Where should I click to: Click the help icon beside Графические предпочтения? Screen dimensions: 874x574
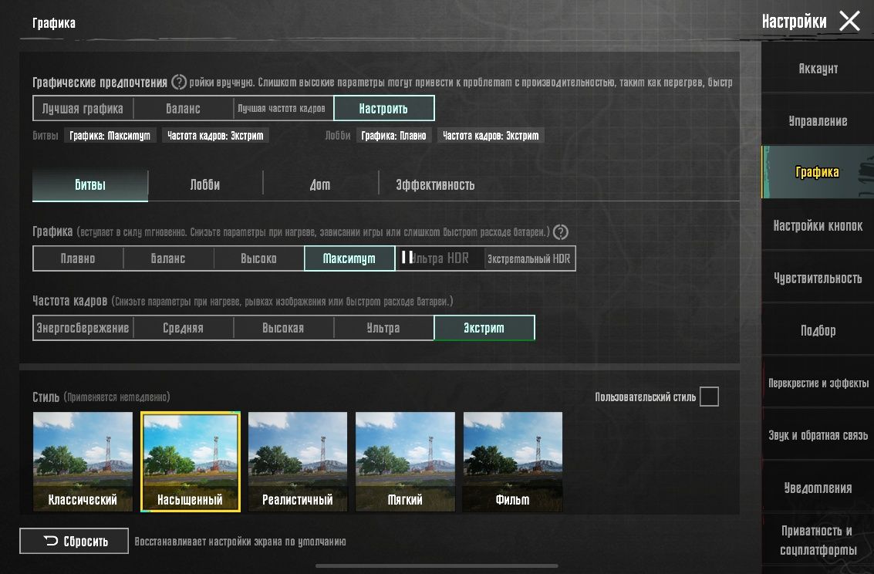click(179, 83)
